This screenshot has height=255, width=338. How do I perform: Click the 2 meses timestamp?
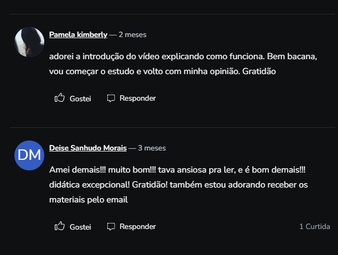tap(132, 34)
